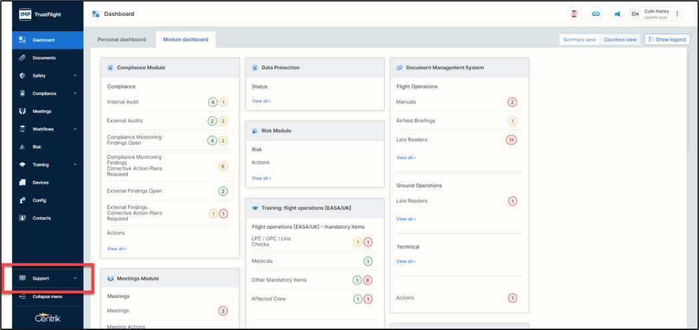The height and width of the screenshot is (330, 699).
Task: Click the red 11 Late Readers counter
Action: [x=512, y=140]
